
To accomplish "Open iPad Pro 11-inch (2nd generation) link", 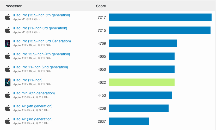I will pyautogui.click(x=41, y=67).
